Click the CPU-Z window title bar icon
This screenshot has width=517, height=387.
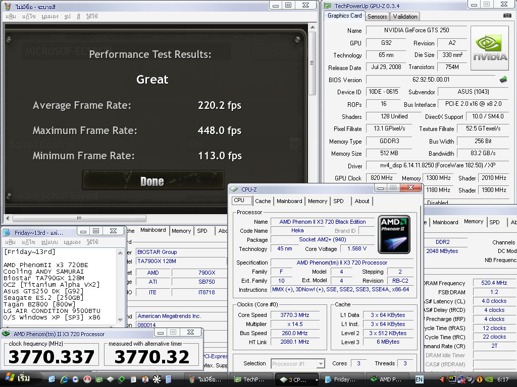[234, 189]
